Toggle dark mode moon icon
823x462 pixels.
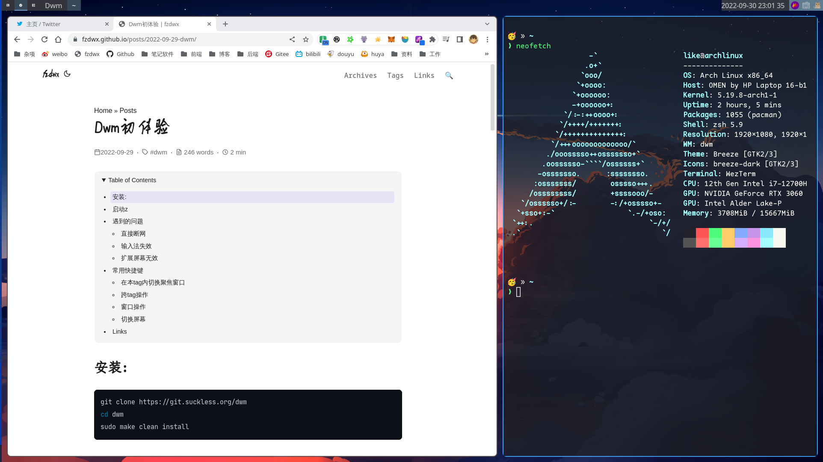point(67,74)
